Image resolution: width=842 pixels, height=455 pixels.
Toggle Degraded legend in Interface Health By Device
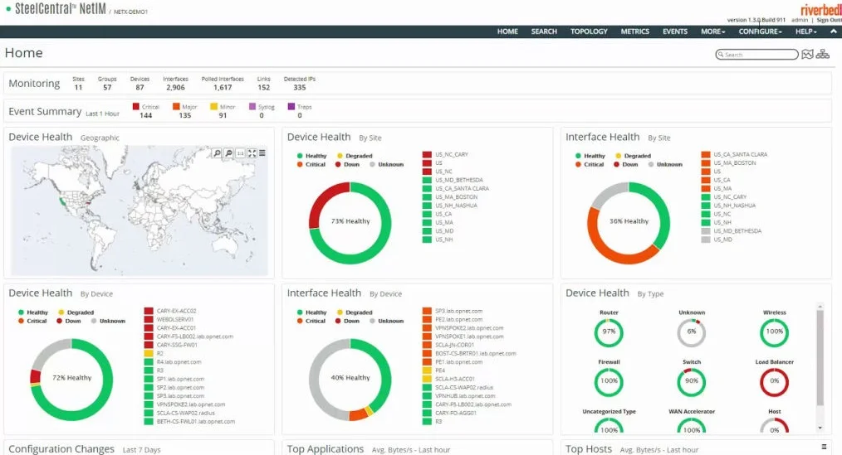355,312
